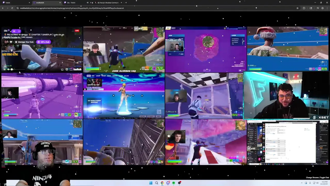Image resolution: width=330 pixels, height=186 pixels.
Task: Click the checkered ceiling stream tile
Action: 204,96
